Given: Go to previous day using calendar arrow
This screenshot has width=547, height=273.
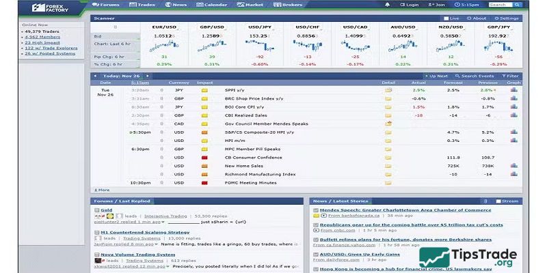Looking at the screenshot, I should point(96,76).
